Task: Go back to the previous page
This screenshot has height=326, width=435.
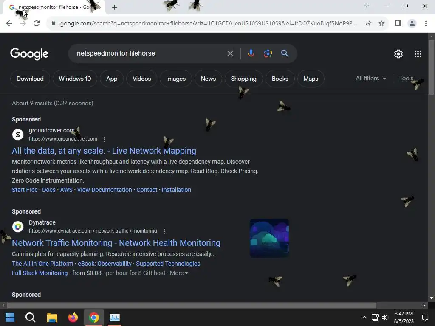Action: pos(9,24)
